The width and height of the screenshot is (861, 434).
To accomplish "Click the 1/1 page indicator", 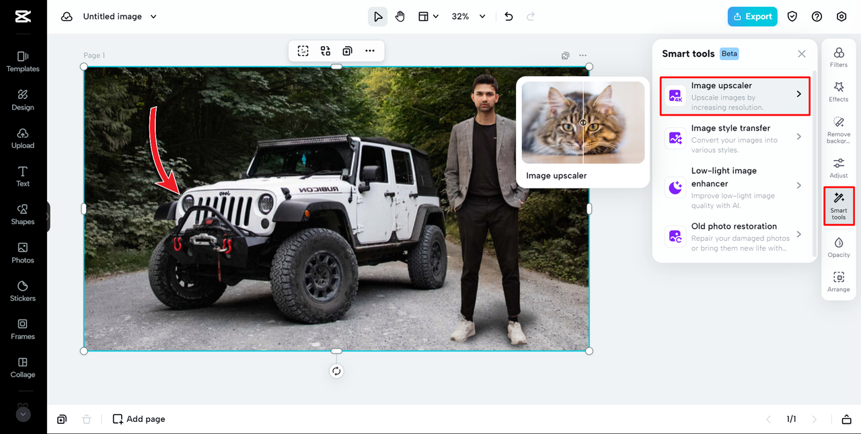I will click(x=791, y=419).
